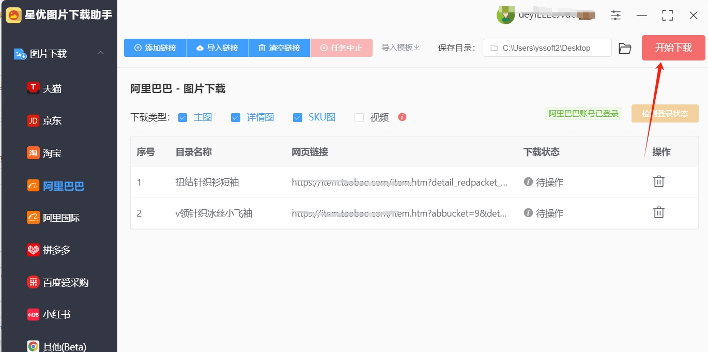
Task: Click the 添加链接 button
Action: pos(155,48)
